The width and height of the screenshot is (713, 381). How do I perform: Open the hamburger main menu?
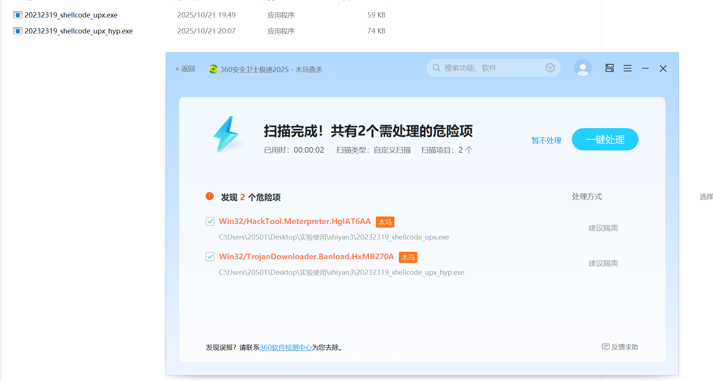[627, 68]
